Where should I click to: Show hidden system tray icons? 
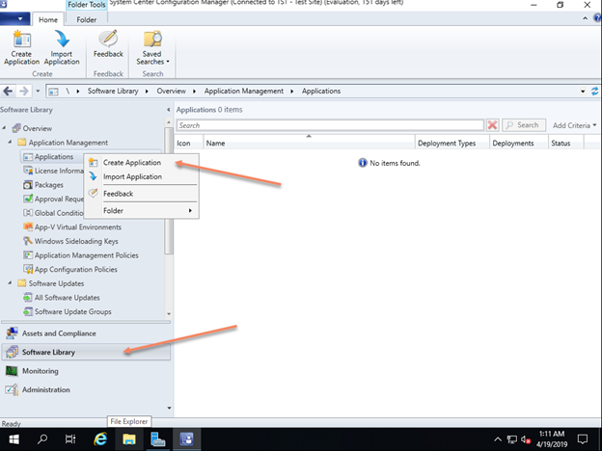tap(498, 439)
